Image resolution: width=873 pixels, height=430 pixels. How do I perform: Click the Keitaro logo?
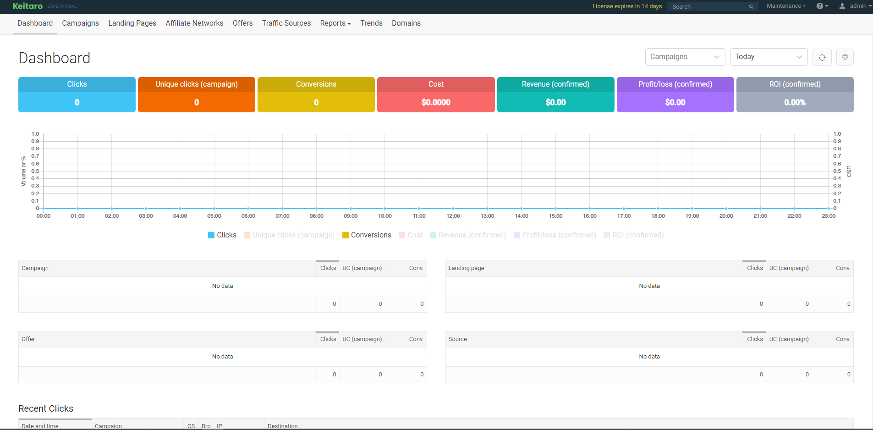27,6
